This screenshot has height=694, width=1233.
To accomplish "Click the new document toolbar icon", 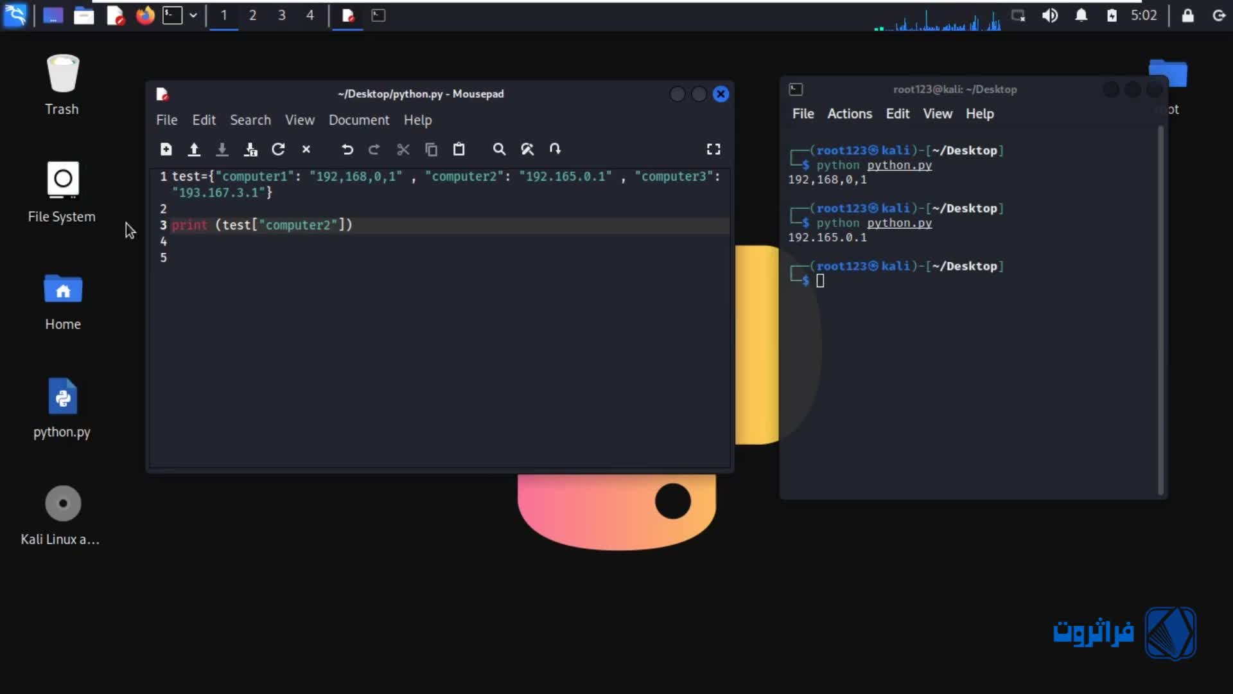I will pyautogui.click(x=166, y=149).
